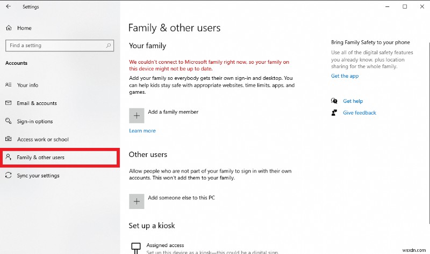Click the Assigned access kiosk icon
The height and width of the screenshot is (254, 430).
(137, 247)
